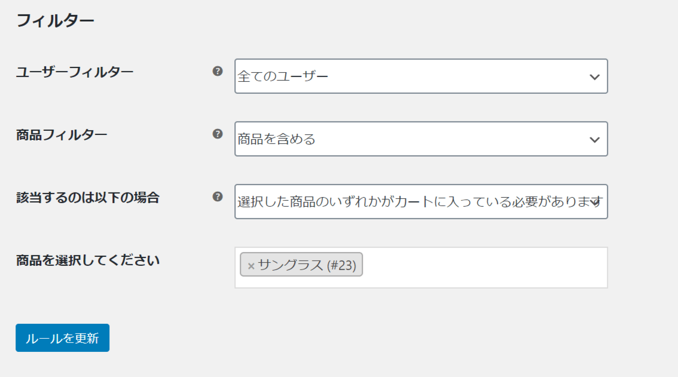The height and width of the screenshot is (377, 678).
Task: Open the 商品フィルター dropdown showing 商品を含める
Action: click(421, 139)
